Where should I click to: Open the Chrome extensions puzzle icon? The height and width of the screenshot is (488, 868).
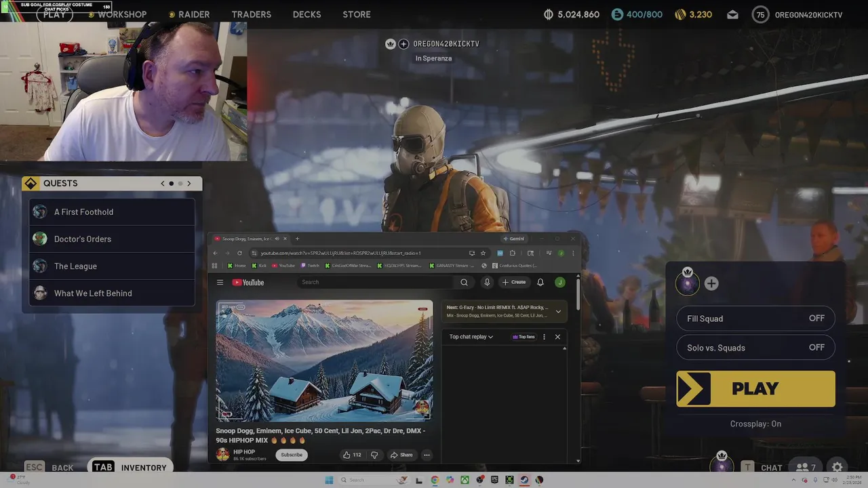coord(512,253)
